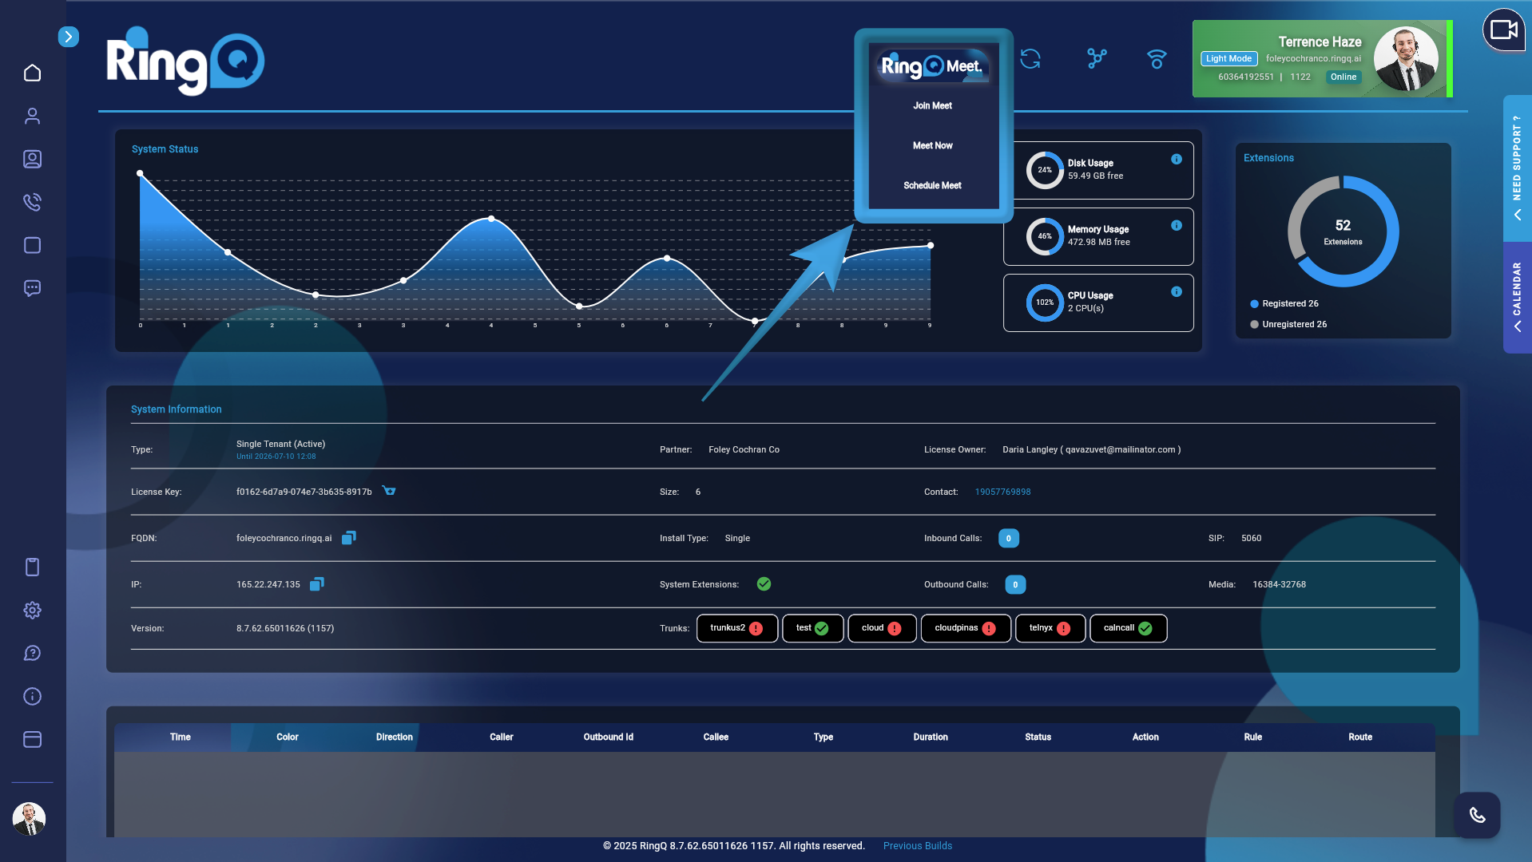Switch theme using Light Mode toggle
The height and width of the screenshot is (862, 1532).
point(1228,58)
